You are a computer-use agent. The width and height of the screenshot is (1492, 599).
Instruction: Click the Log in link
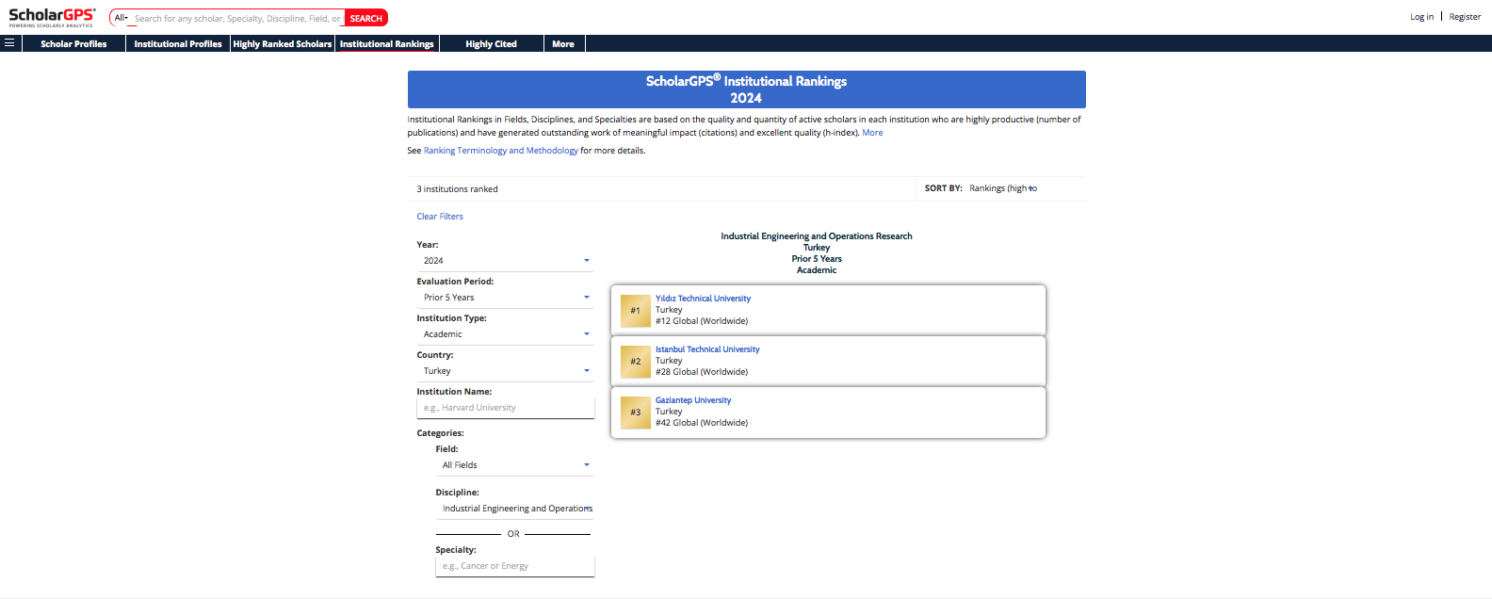coord(1421,17)
